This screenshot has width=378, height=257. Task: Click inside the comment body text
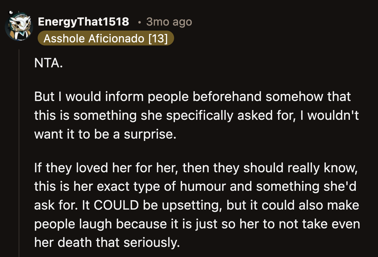(x=169, y=115)
